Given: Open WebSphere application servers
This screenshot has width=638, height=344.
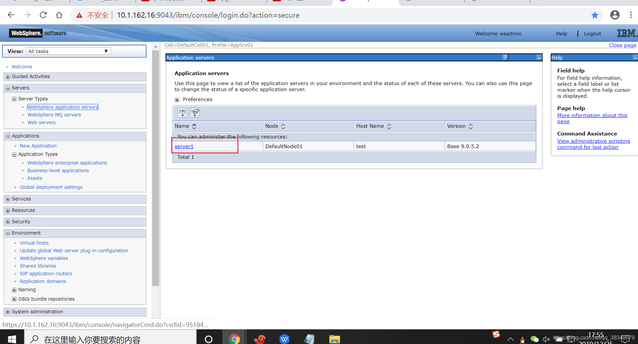Looking at the screenshot, I should (x=63, y=107).
